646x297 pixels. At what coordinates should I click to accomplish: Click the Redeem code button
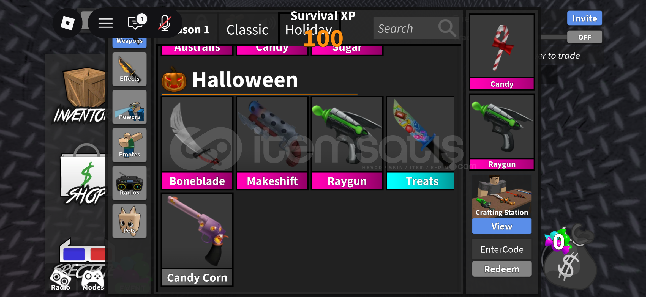[502, 269]
